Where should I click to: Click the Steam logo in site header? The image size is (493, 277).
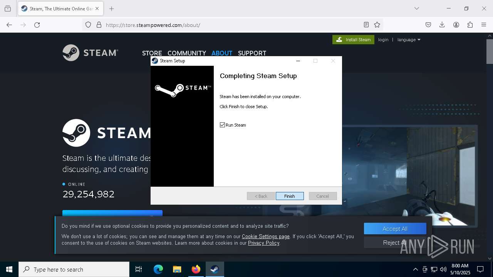tap(91, 53)
